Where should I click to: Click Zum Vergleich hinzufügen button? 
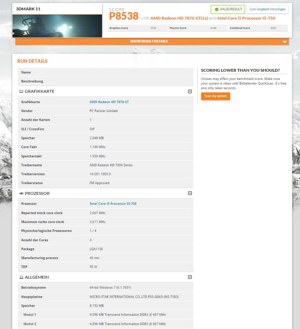[x=268, y=9]
